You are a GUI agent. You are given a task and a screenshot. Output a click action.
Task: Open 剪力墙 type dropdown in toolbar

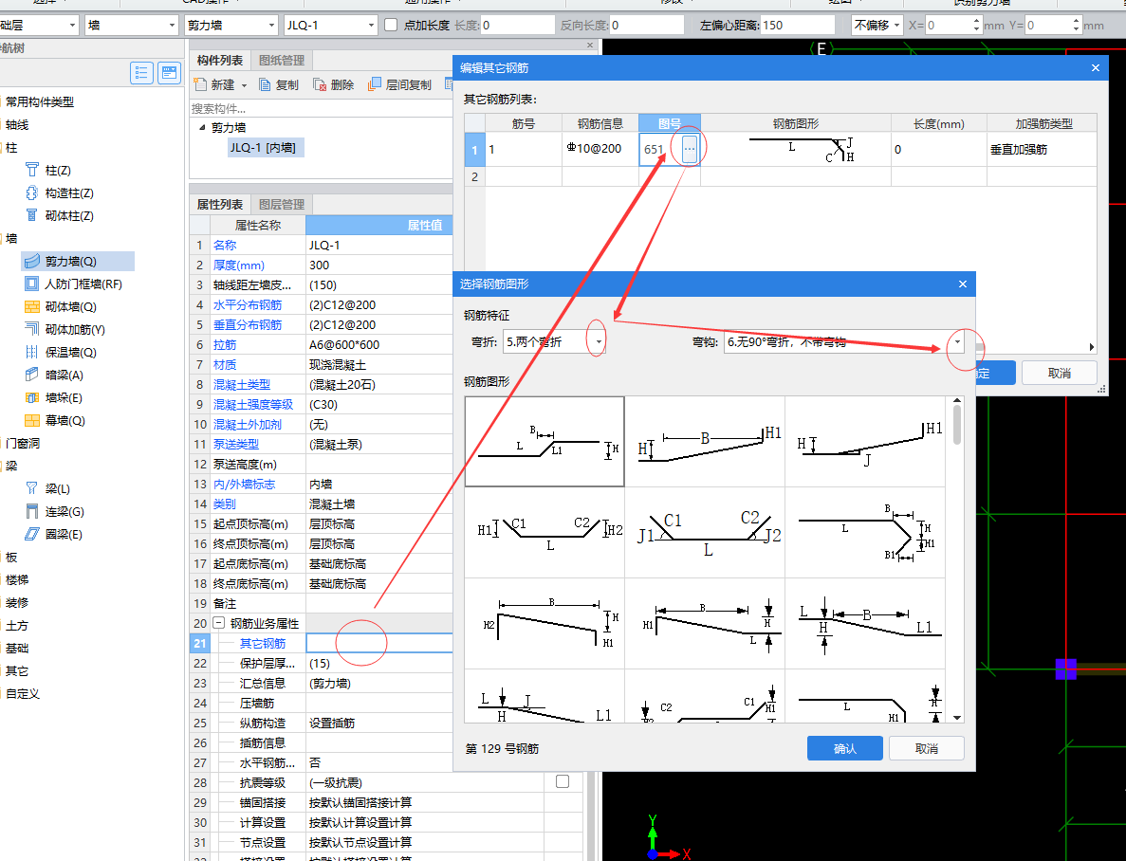click(x=271, y=26)
